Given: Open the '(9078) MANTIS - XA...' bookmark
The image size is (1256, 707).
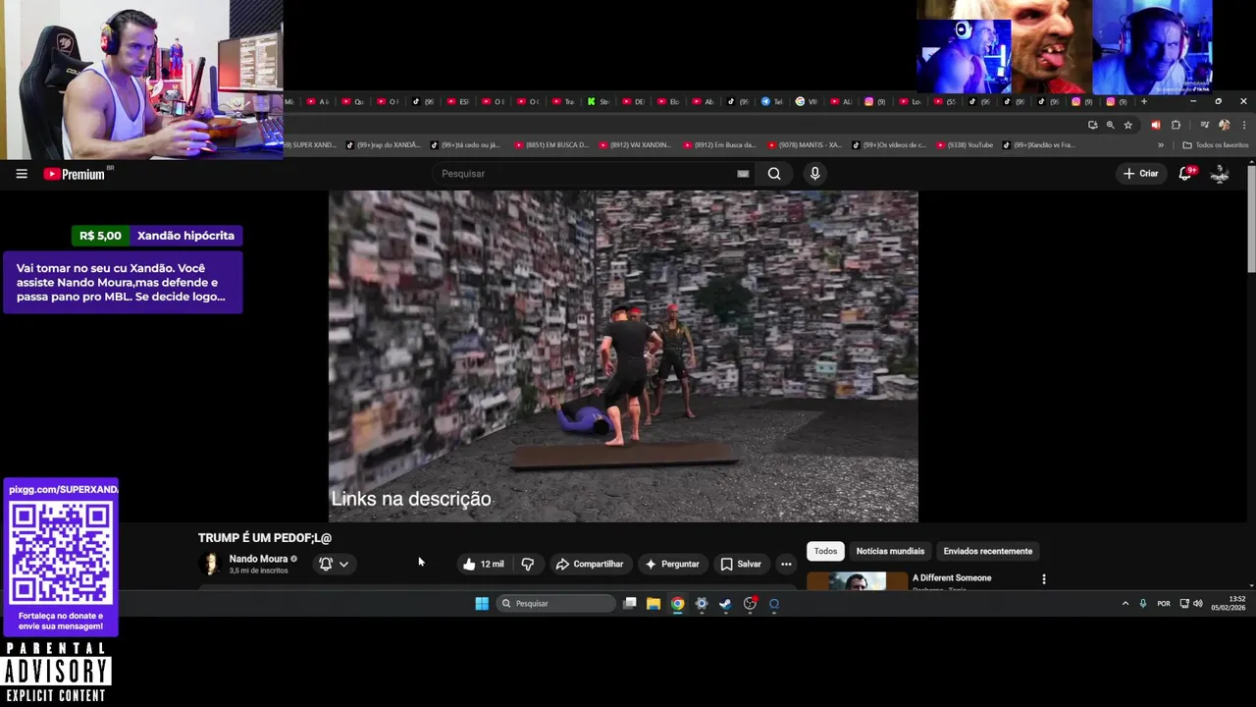Looking at the screenshot, I should [804, 145].
